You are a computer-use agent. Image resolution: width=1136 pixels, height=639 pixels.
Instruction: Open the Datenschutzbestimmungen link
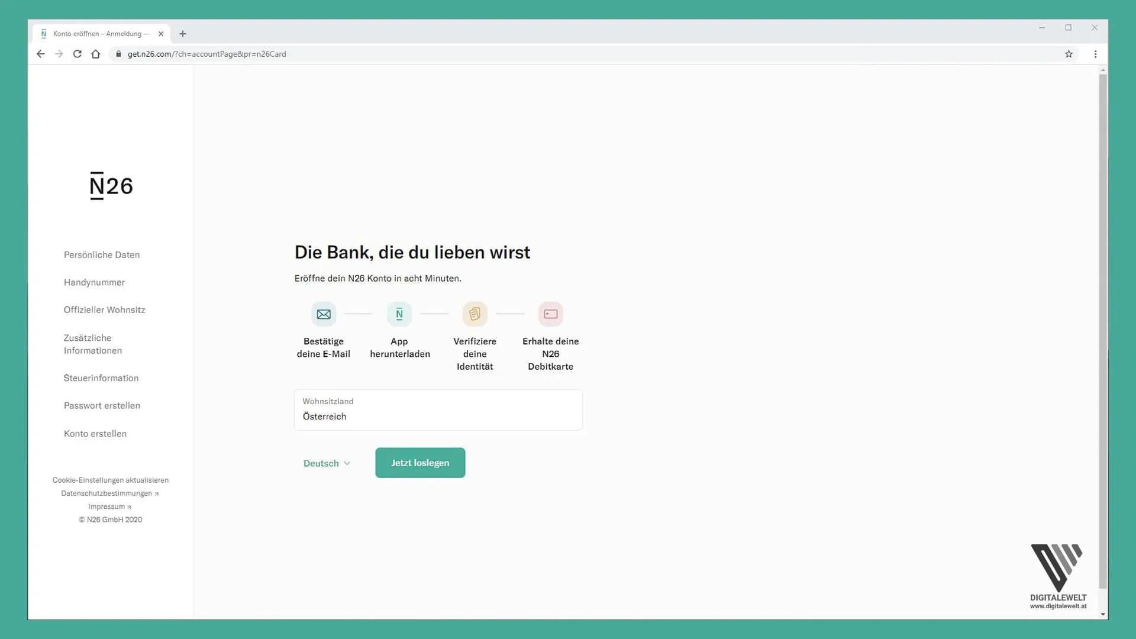(109, 493)
